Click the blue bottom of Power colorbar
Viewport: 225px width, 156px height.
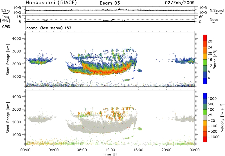pyautogui.click(x=205, y=81)
